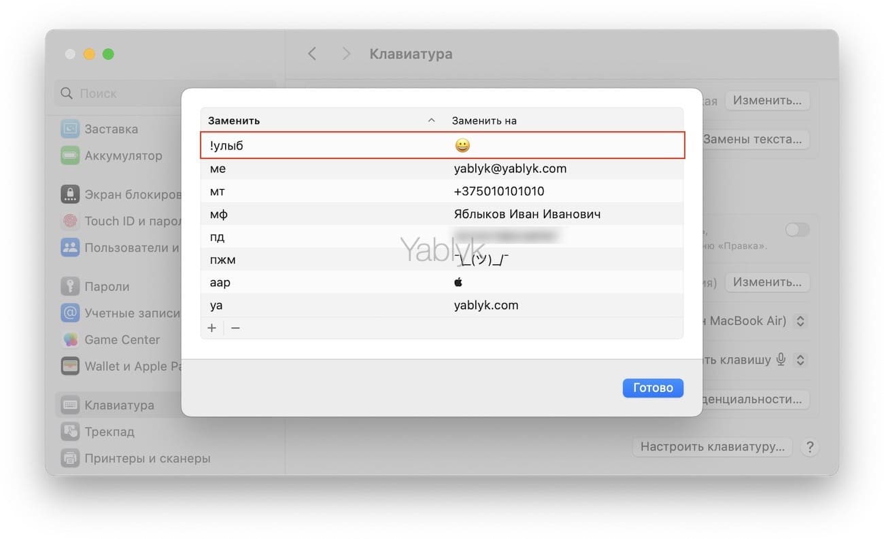Toggle the switch near «Правка» text
This screenshot has height=539, width=884.
pos(797,230)
